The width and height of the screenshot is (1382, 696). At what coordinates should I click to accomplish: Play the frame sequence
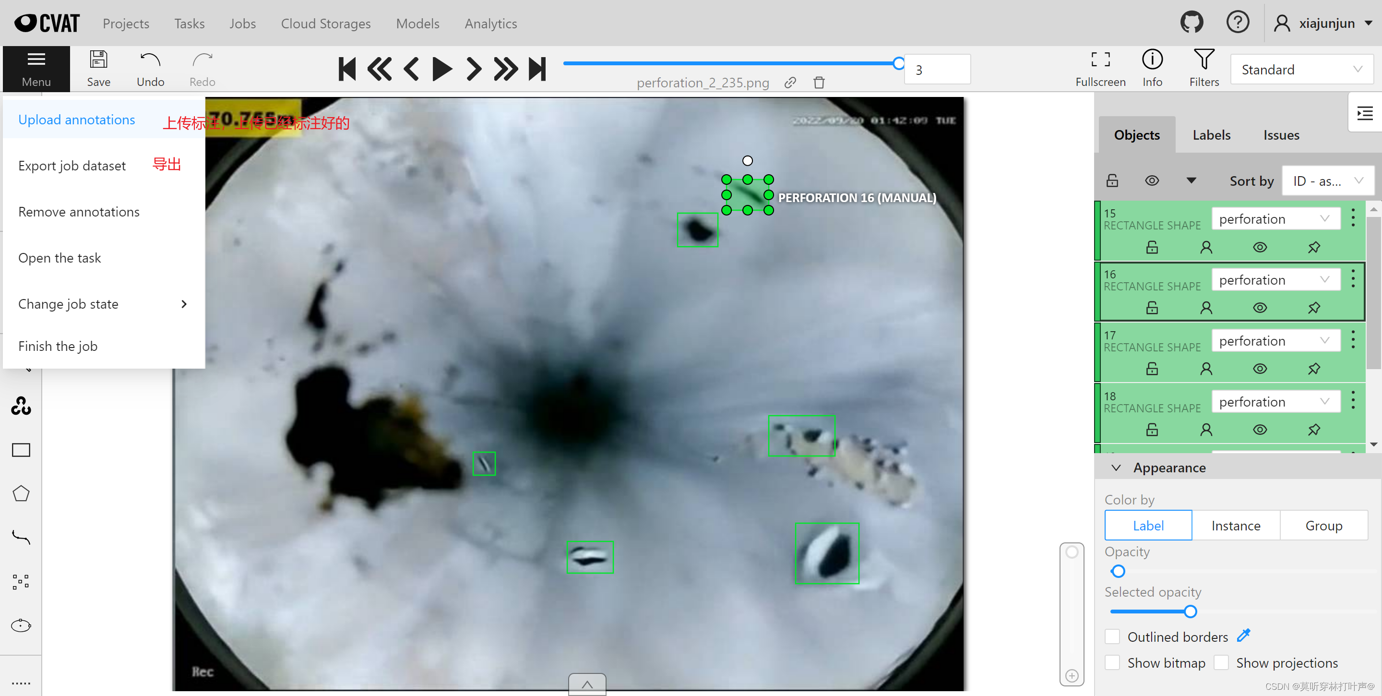pyautogui.click(x=442, y=69)
